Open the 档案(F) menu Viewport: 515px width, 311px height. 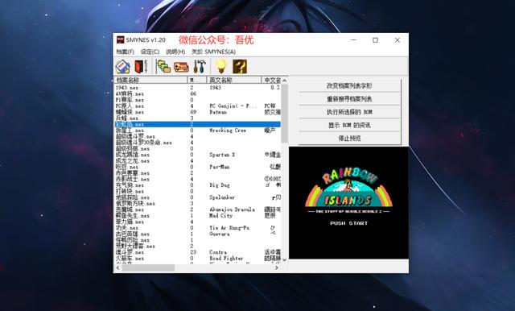click(125, 52)
